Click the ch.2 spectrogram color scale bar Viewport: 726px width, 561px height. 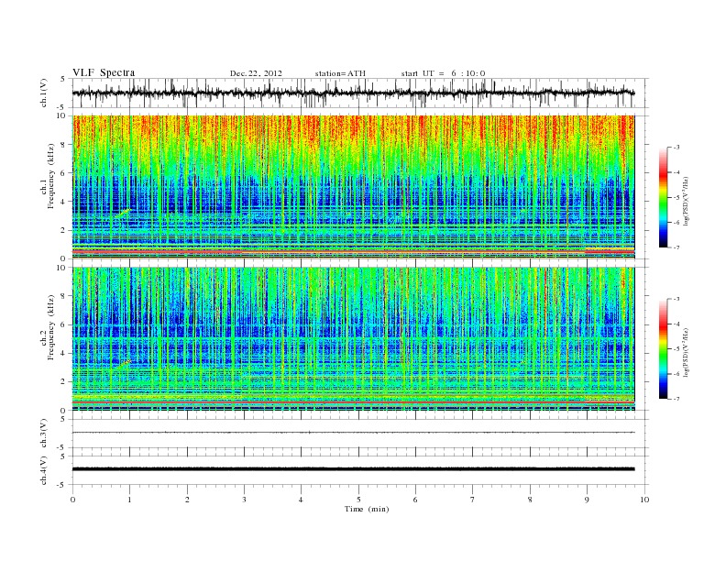click(663, 348)
